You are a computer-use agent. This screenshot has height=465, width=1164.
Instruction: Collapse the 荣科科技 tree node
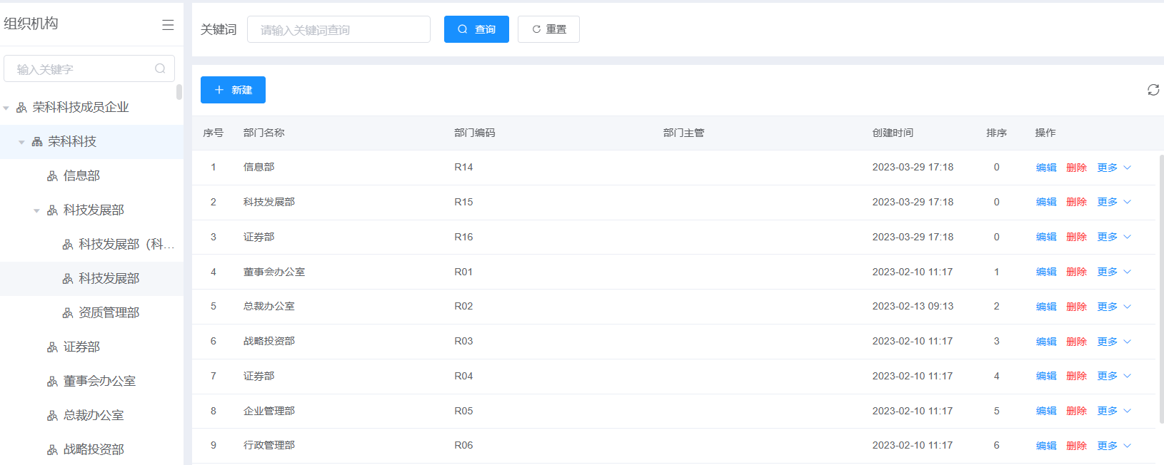tap(21, 142)
